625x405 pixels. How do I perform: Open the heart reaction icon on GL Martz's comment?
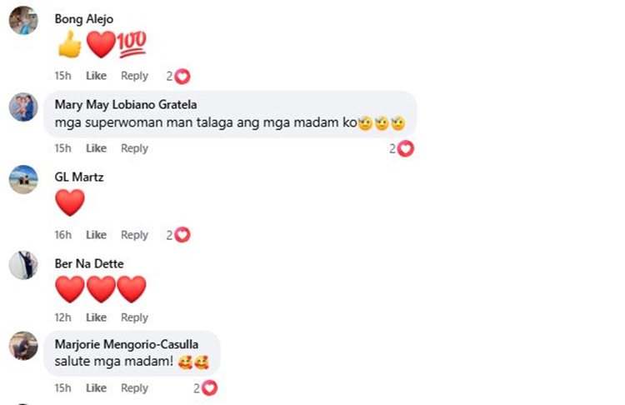[182, 235]
